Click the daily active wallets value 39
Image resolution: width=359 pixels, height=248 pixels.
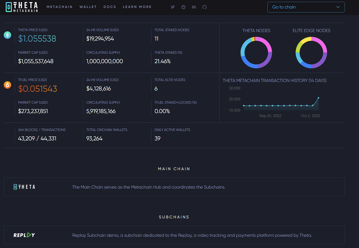click(x=157, y=138)
